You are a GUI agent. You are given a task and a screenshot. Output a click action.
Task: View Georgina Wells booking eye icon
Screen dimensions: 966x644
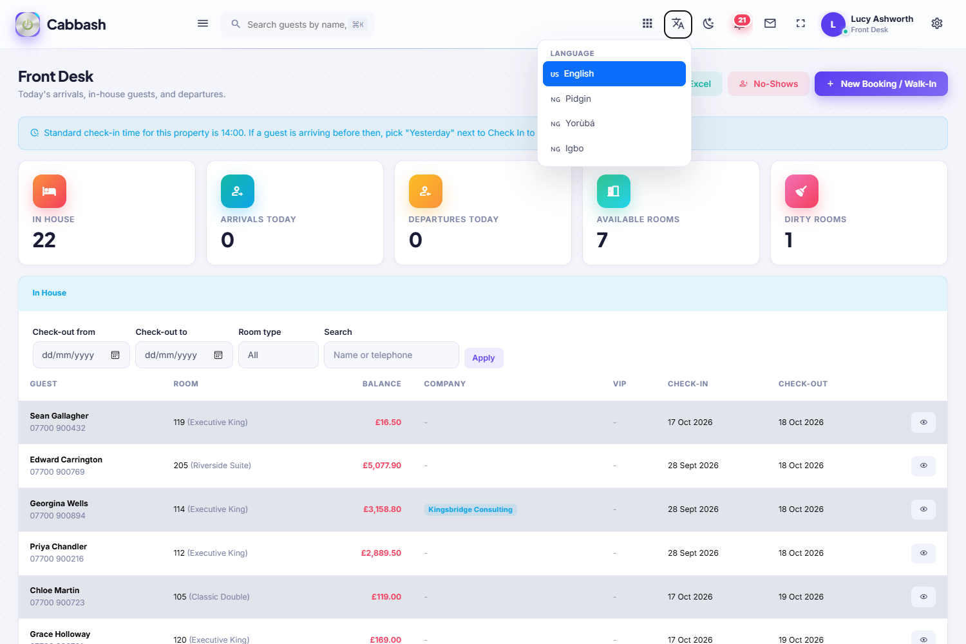pyautogui.click(x=923, y=509)
